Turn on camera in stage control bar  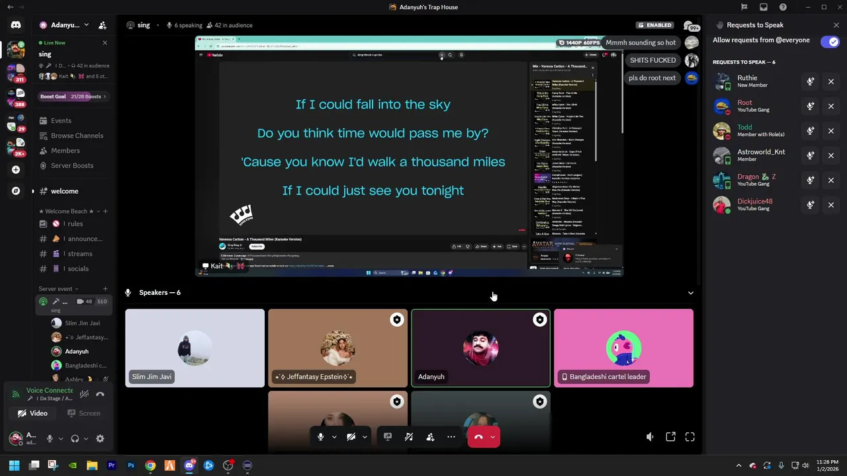click(351, 437)
